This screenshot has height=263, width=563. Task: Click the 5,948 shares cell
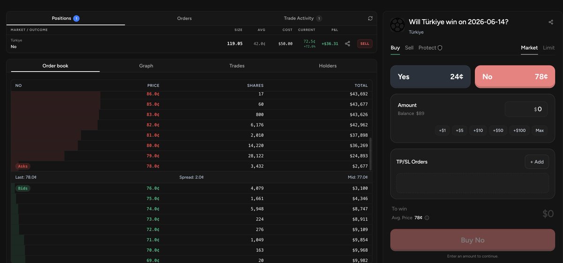257,209
